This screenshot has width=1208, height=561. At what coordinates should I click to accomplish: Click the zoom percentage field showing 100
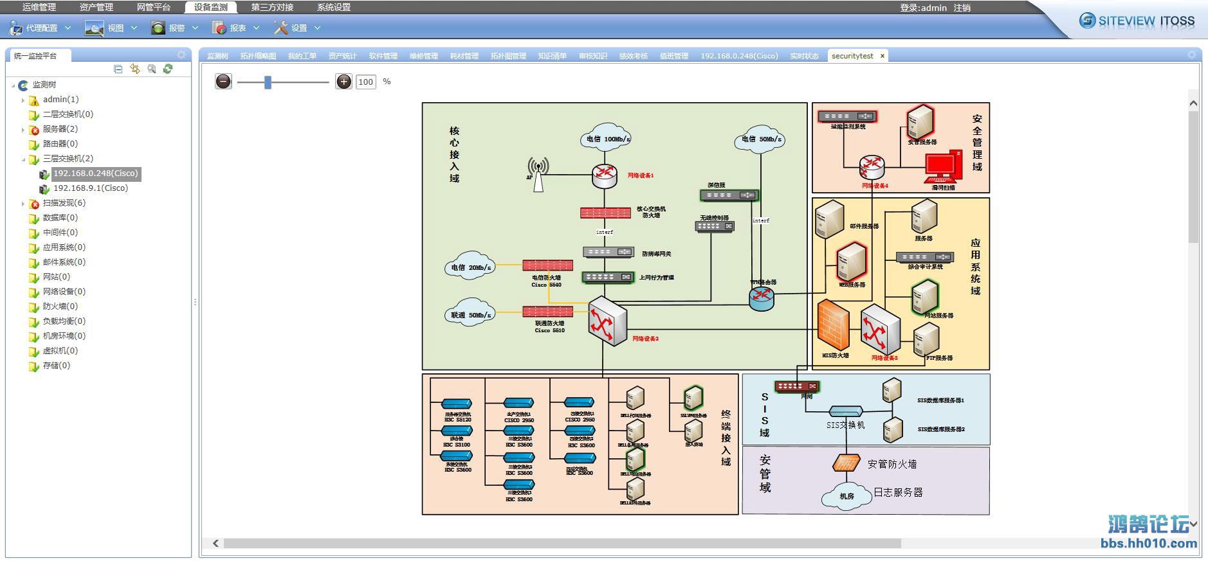tap(366, 82)
